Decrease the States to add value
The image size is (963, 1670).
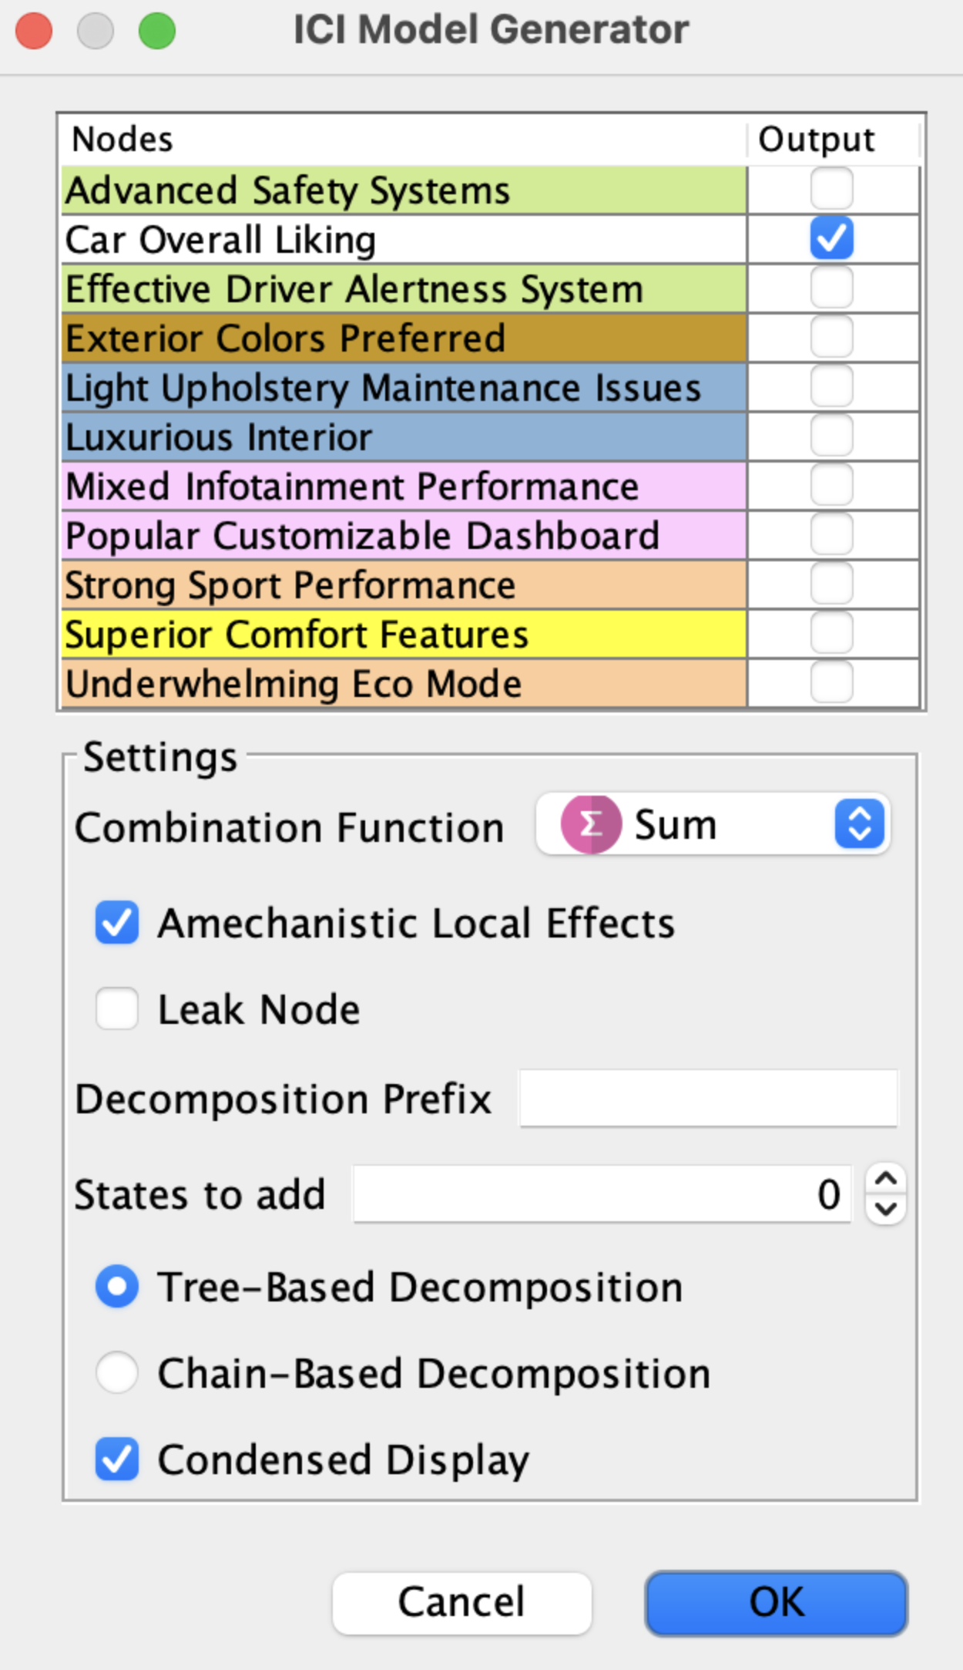(886, 1210)
